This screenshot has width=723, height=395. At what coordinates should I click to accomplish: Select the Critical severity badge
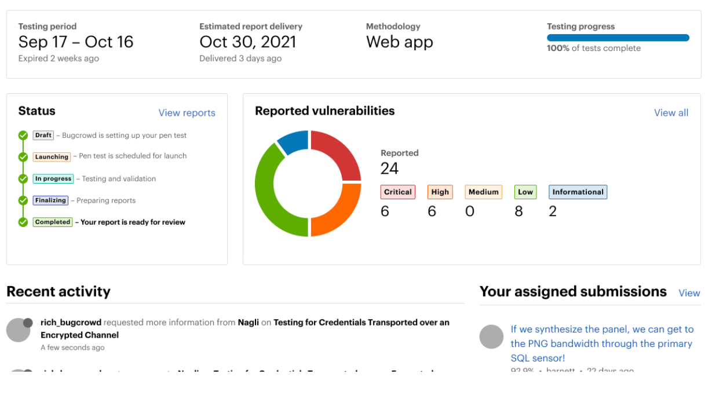397,192
